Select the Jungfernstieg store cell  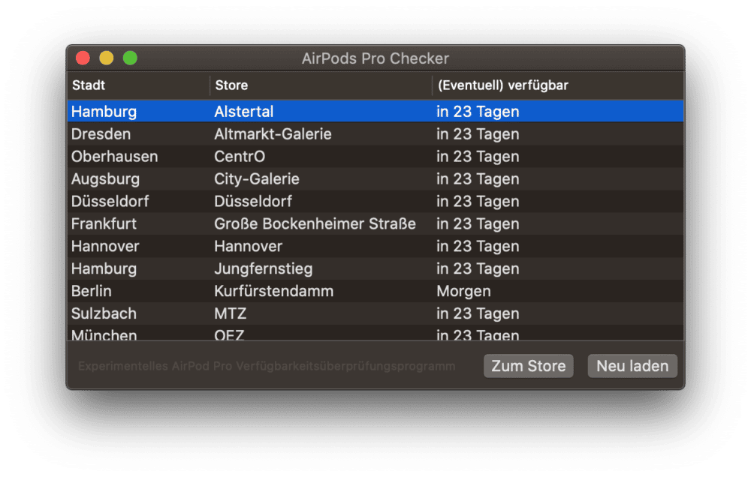point(264,269)
